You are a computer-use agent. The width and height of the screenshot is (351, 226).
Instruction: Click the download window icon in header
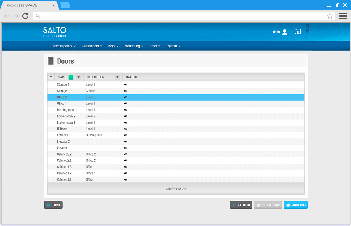tap(298, 32)
